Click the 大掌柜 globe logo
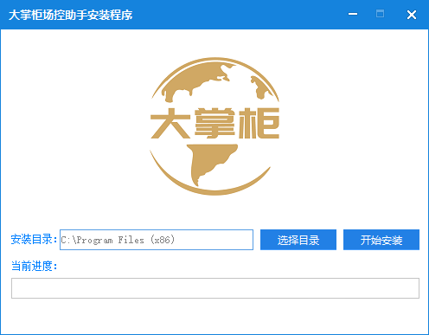 214,126
